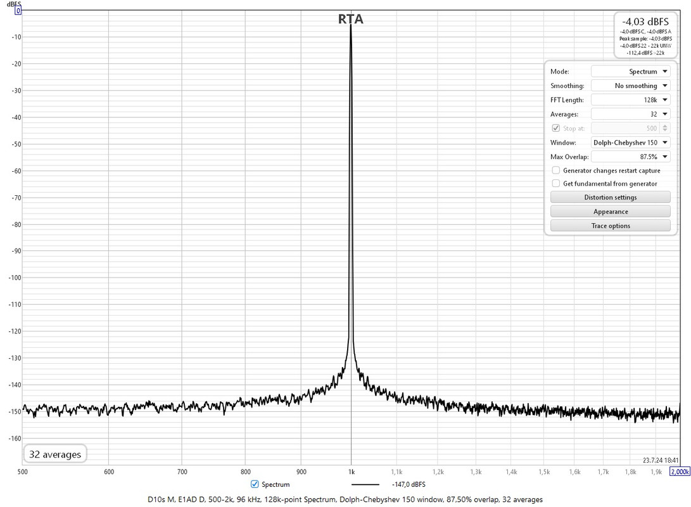Image resolution: width=691 pixels, height=507 pixels.
Task: Enable Get fundamental from generator
Action: [556, 183]
